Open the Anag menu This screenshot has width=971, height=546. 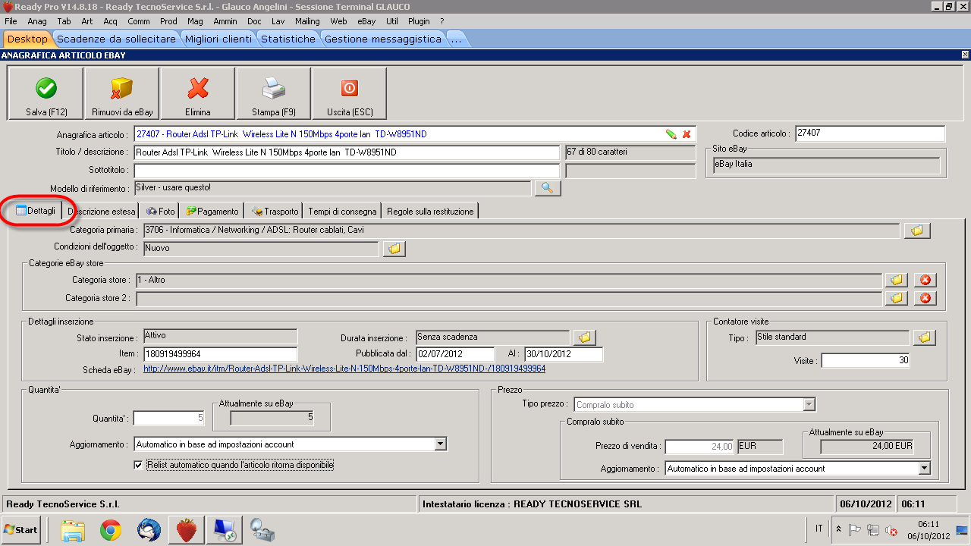37,21
